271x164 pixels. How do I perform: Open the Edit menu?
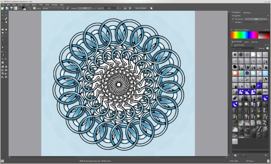point(8,5)
